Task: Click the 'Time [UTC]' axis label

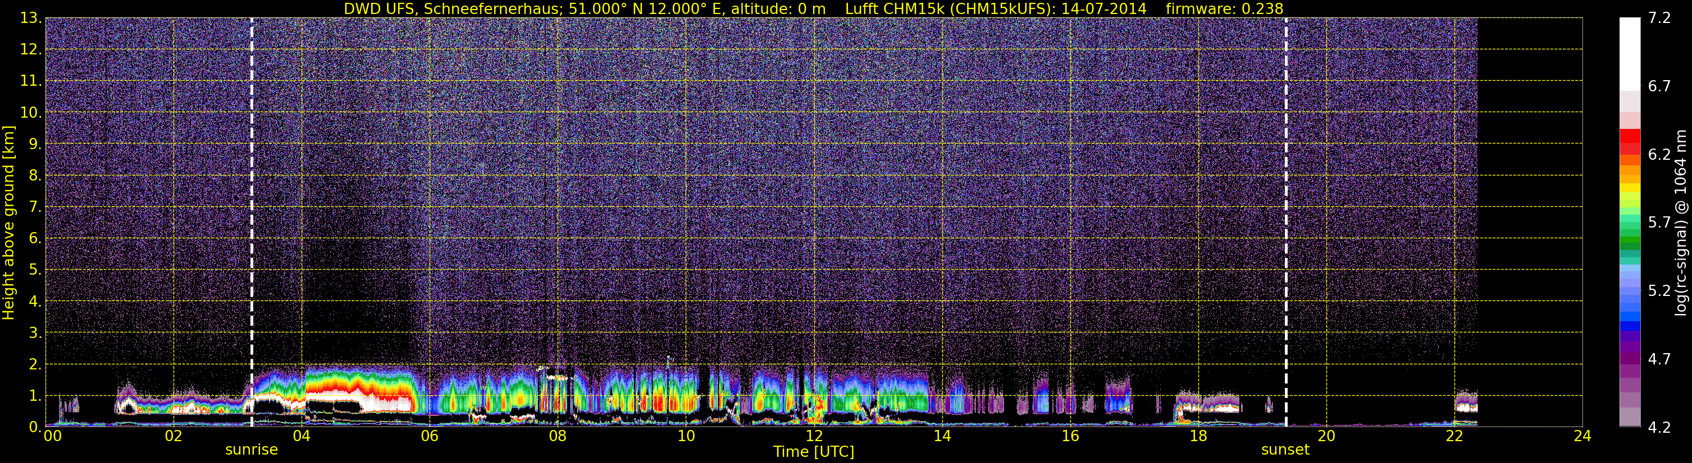Action: pyautogui.click(x=814, y=452)
